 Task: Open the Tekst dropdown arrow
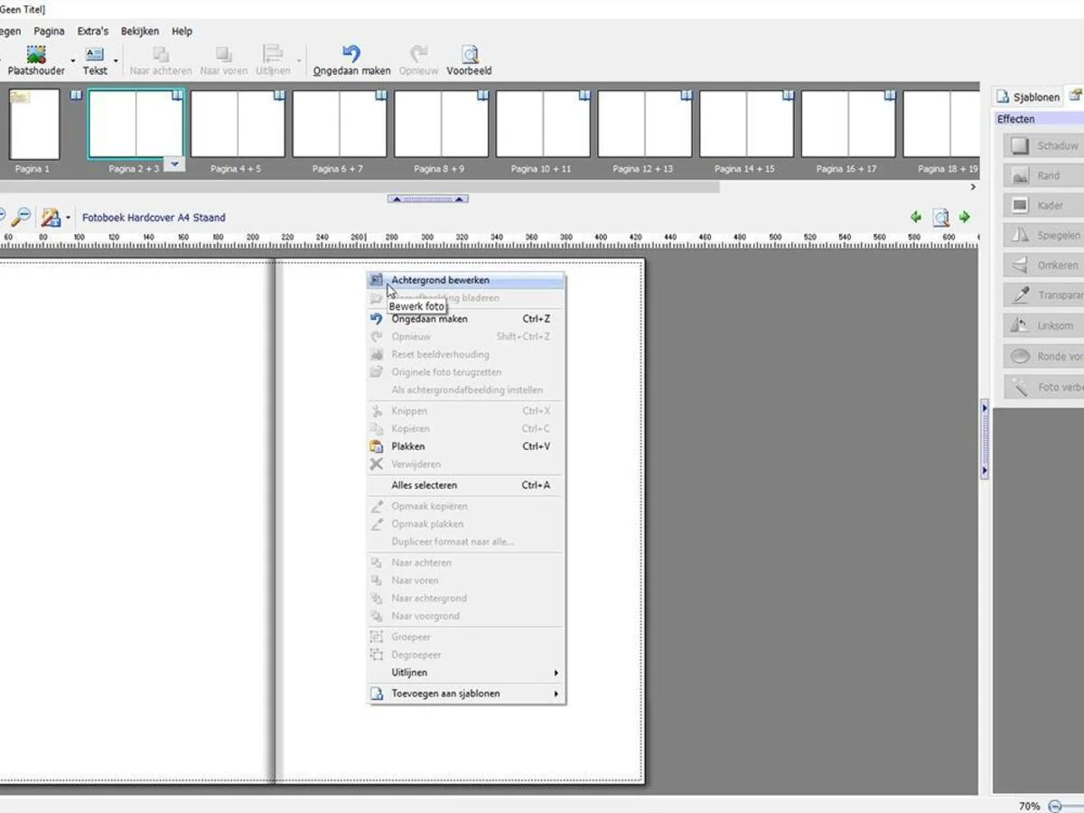click(x=116, y=61)
